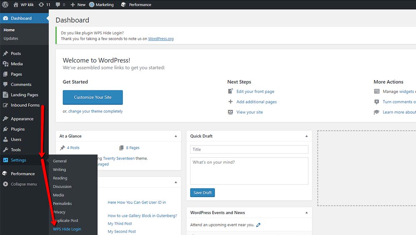Click the Manage widgets icon
The width and height of the screenshot is (416, 235).
pyautogui.click(x=377, y=91)
